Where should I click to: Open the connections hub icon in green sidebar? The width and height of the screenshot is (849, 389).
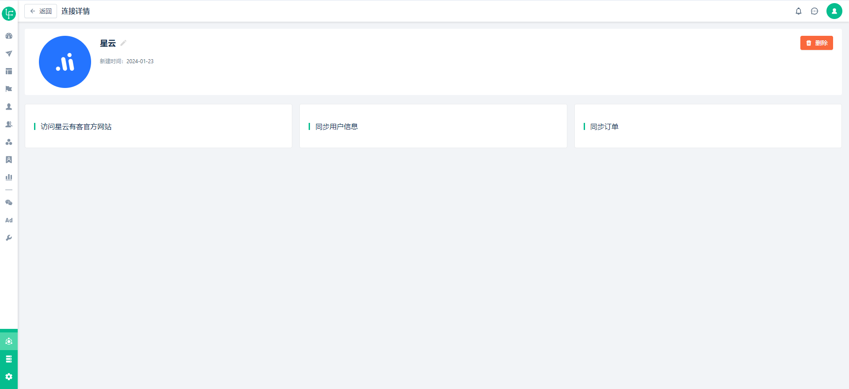click(x=9, y=341)
